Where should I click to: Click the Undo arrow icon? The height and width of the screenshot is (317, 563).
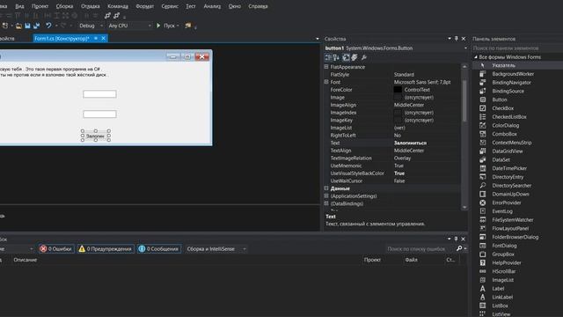click(x=48, y=26)
